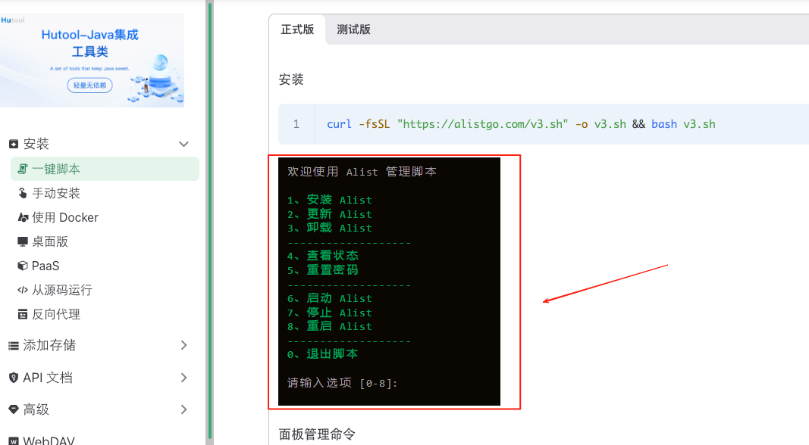Collapse the 安装 section chevron
The width and height of the screenshot is (809, 445).
[x=183, y=145]
